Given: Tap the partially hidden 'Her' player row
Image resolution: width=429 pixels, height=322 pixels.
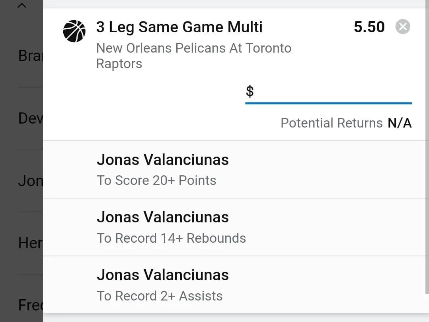Looking at the screenshot, I should [30, 243].
